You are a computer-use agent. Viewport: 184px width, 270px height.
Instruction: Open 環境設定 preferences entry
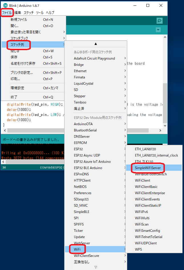coord(33,88)
